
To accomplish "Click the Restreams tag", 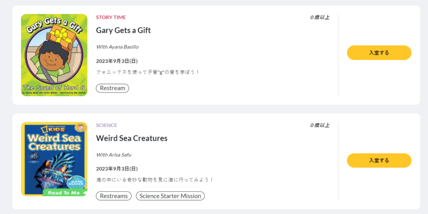I will [x=114, y=196].
